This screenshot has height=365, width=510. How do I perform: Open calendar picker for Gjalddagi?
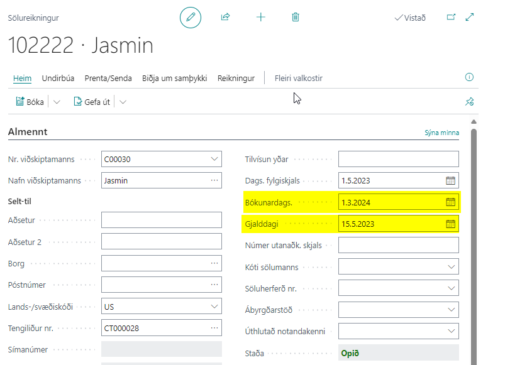click(x=450, y=224)
